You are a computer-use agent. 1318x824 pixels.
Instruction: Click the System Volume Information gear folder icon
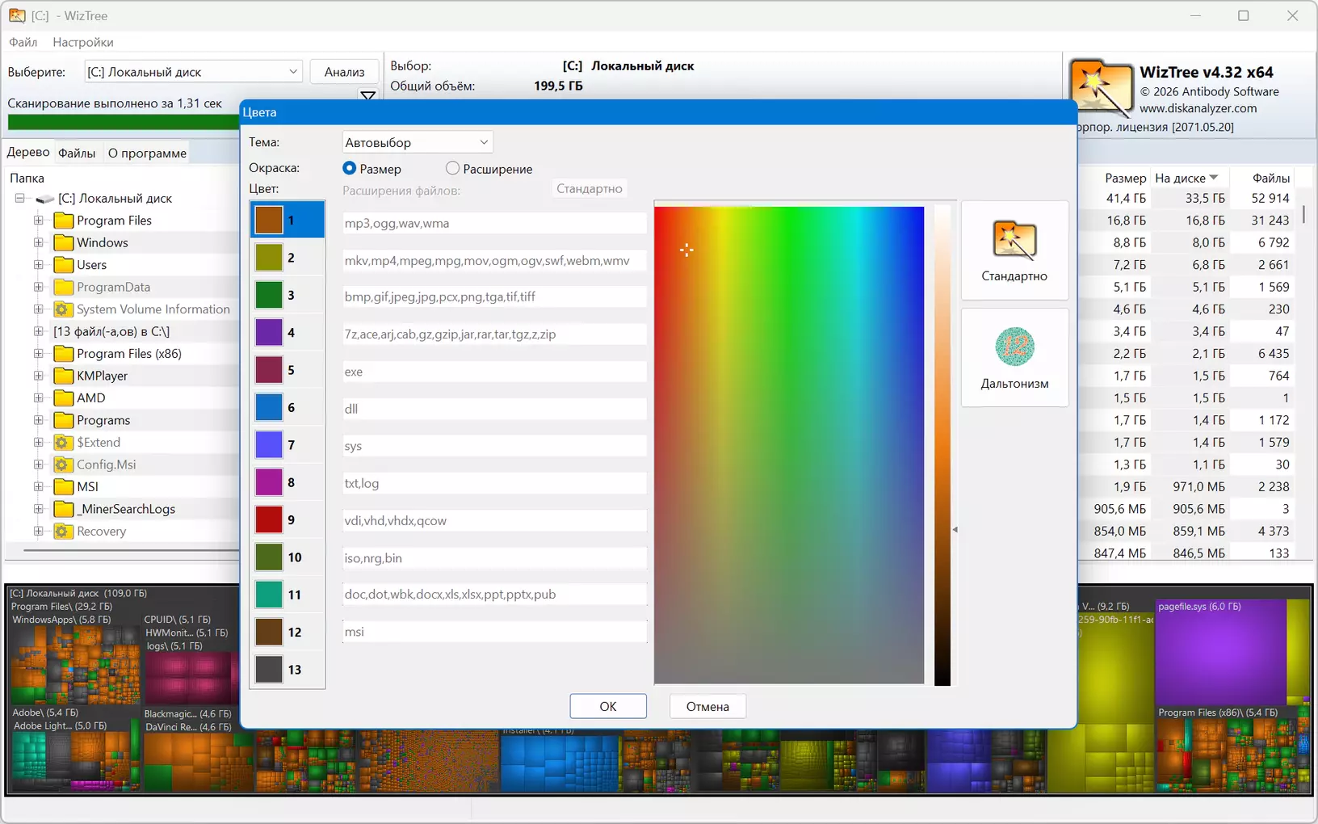[64, 309]
